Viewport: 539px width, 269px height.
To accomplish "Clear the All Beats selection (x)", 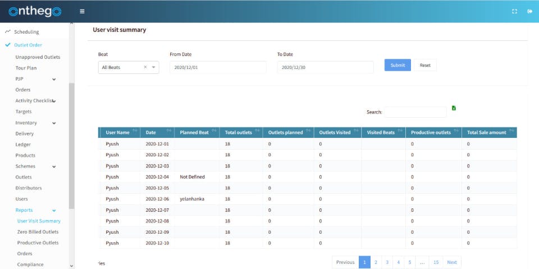I will (x=145, y=67).
